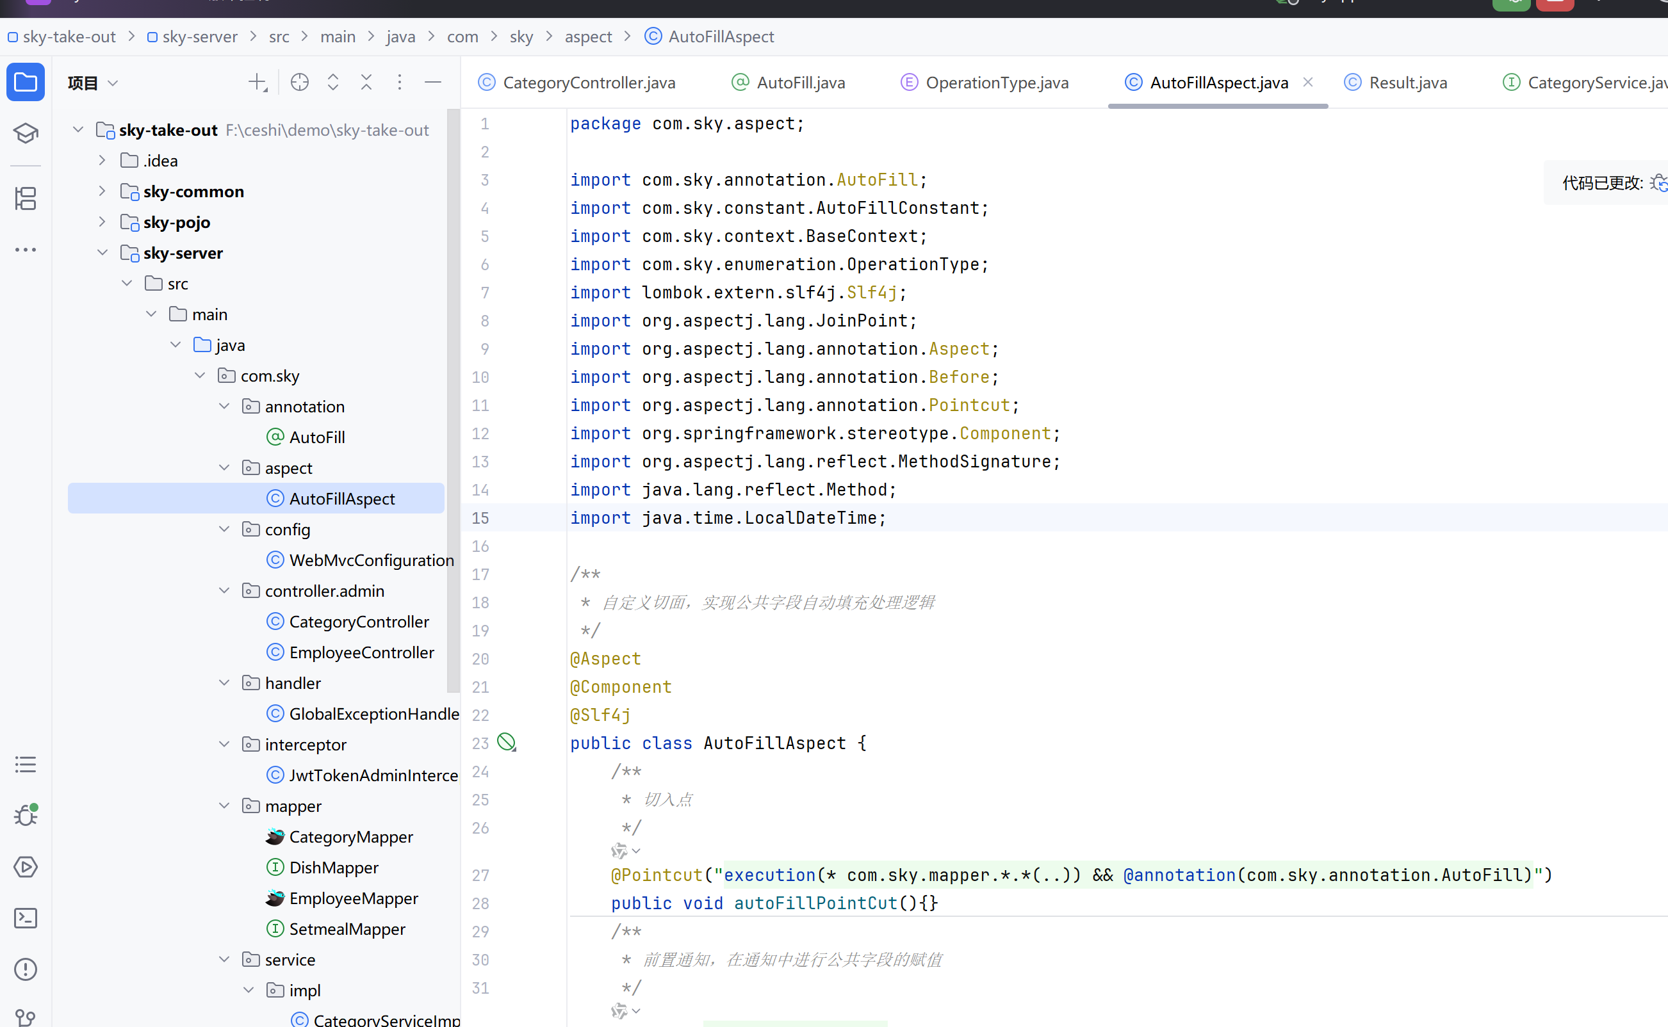The width and height of the screenshot is (1668, 1027).
Task: Click the Debug tool window icon
Action: pos(25,814)
